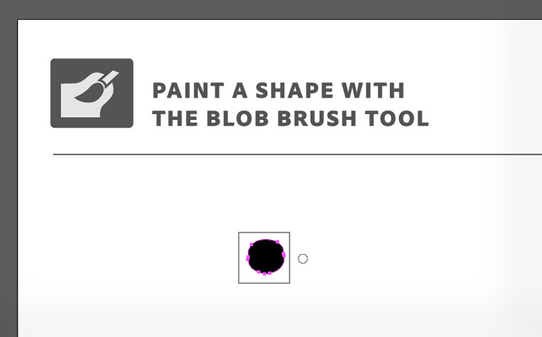Viewport: 542px width, 337px height.
Task: Click the word WITH in the heading
Action: pos(373,91)
